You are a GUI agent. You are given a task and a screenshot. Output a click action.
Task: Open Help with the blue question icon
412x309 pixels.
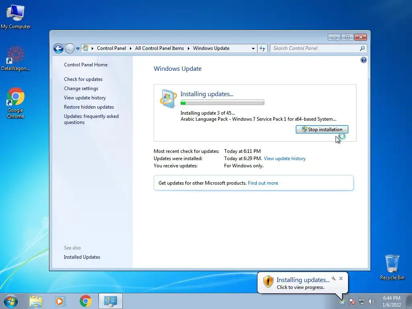pos(363,60)
